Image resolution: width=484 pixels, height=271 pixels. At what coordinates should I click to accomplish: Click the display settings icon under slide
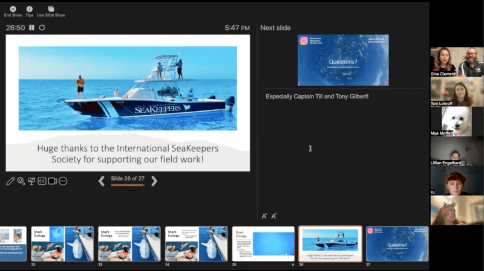click(x=31, y=181)
